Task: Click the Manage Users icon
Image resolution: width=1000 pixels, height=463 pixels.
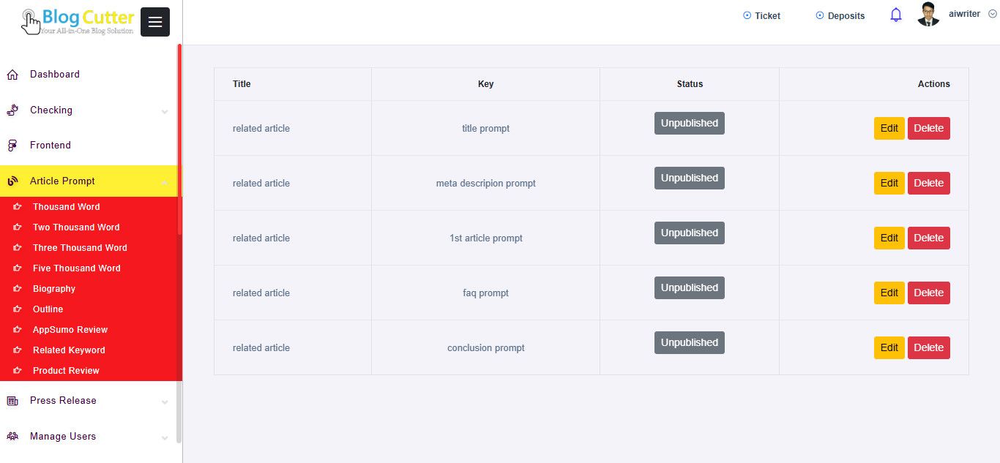Action: pos(12,437)
